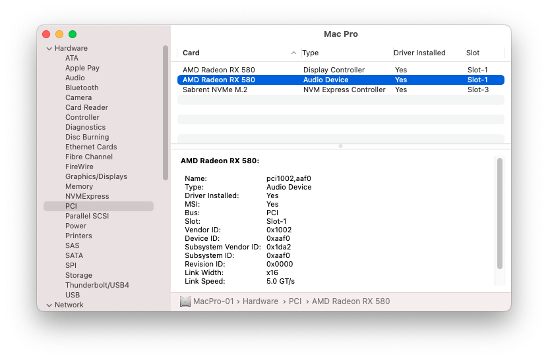This screenshot has height=360, width=548.
Task: Click the Vendor ID value 0x1002
Action: tap(279, 230)
